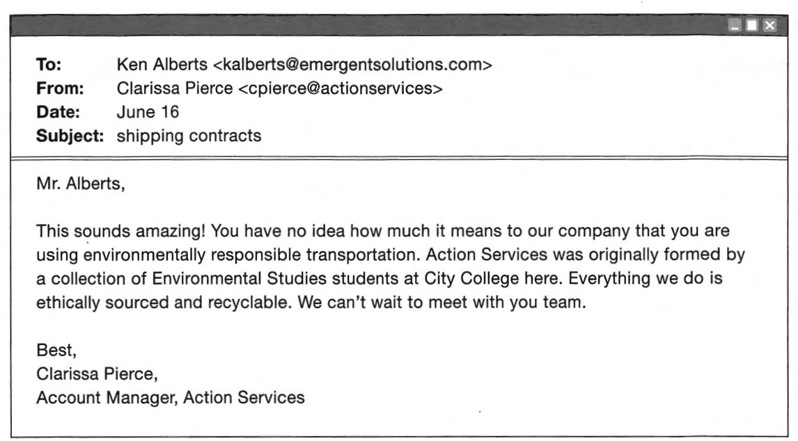This screenshot has height=441, width=798.
Task: Select the To: field label
Action: click(x=49, y=65)
